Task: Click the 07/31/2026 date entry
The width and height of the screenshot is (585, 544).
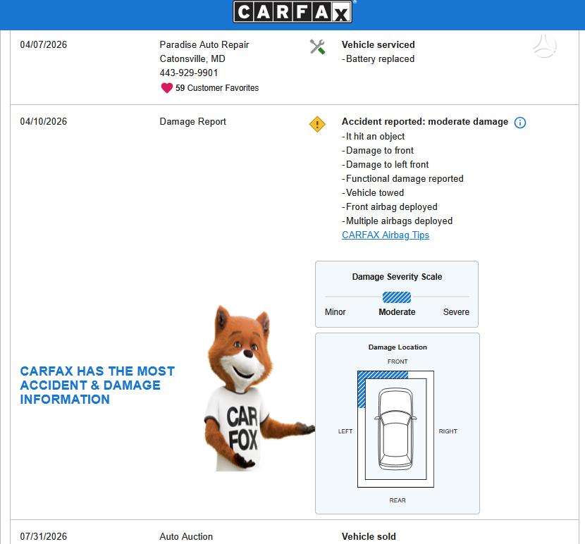Action: click(44, 536)
